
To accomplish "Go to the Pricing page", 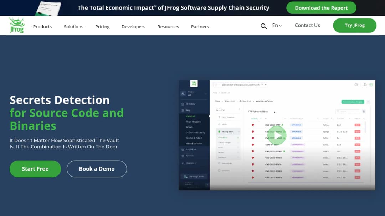I will click(x=102, y=27).
